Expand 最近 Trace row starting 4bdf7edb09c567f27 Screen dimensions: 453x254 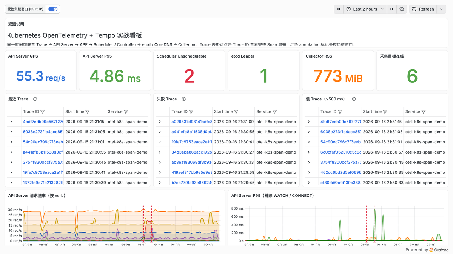coord(11,122)
